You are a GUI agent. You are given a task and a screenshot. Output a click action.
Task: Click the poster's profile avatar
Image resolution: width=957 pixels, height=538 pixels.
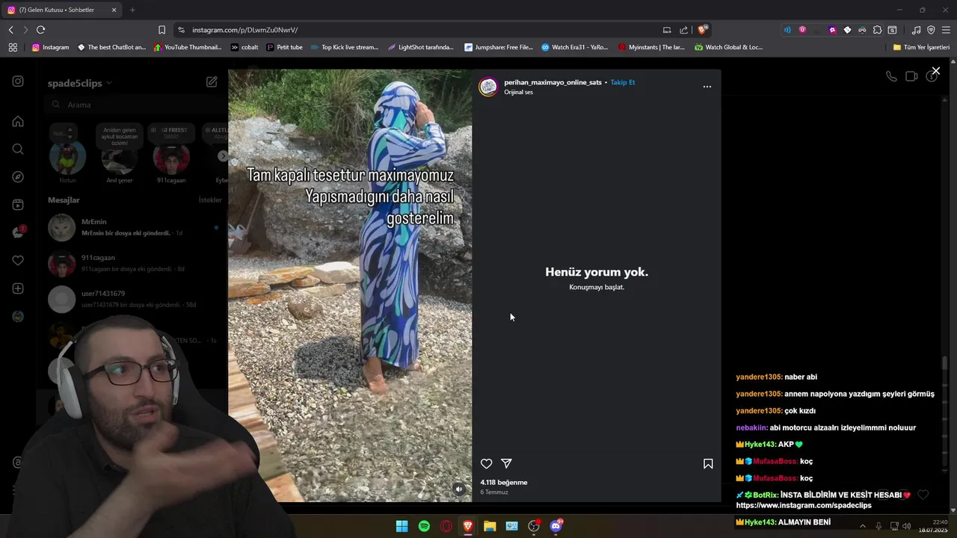coord(488,87)
